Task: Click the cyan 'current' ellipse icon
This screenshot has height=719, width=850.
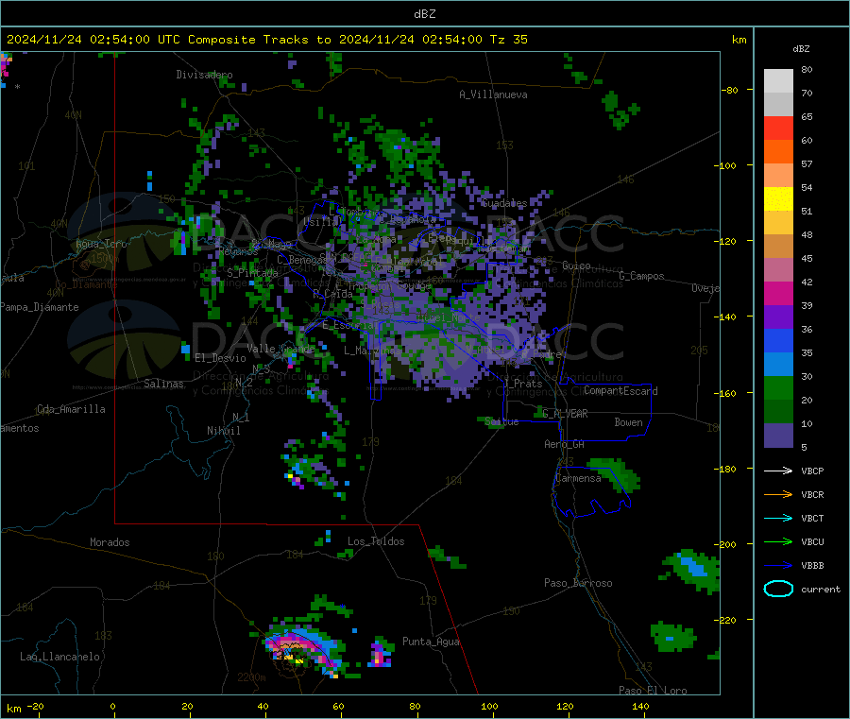Action: click(x=778, y=589)
